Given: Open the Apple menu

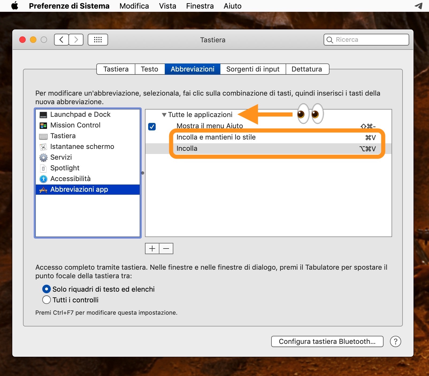Looking at the screenshot, I should point(15,6).
